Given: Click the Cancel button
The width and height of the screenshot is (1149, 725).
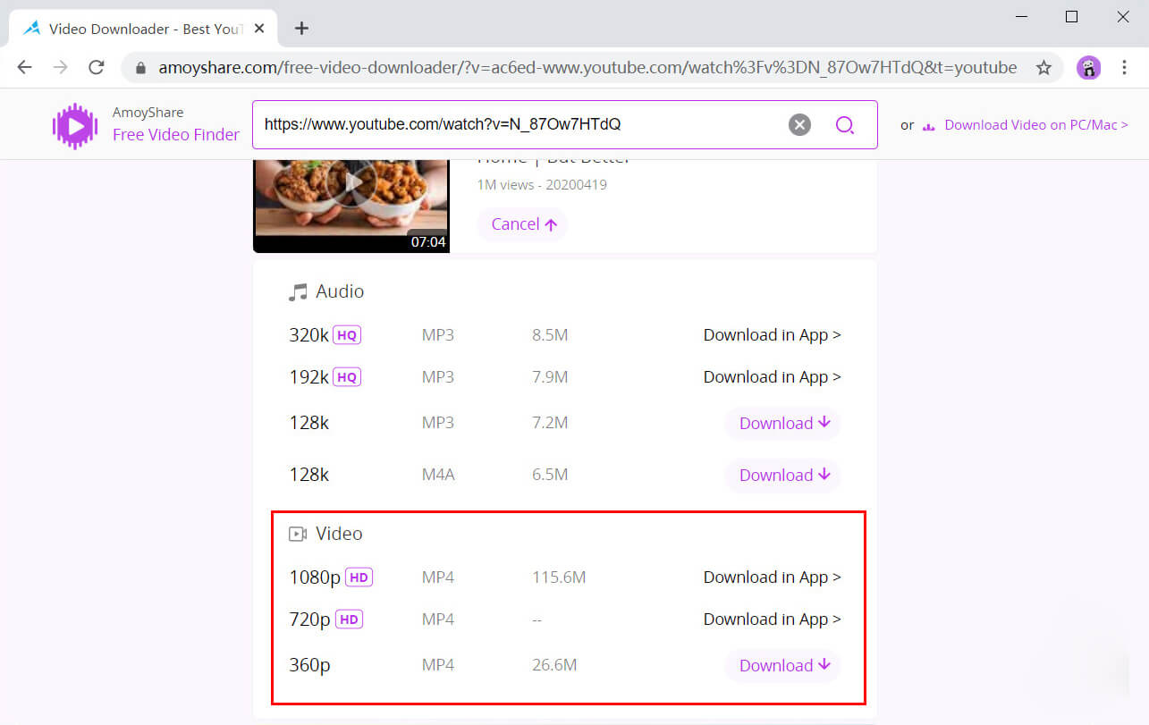Looking at the screenshot, I should coord(522,224).
